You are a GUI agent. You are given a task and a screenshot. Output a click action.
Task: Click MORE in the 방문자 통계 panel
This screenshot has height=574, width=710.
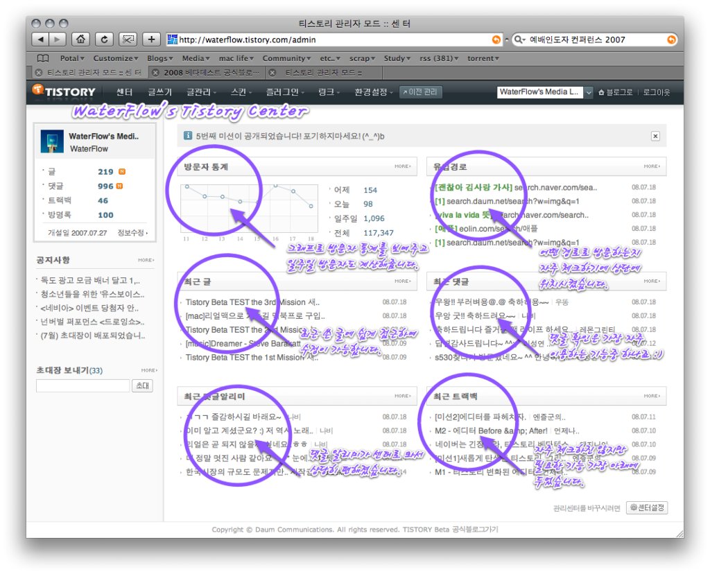tap(403, 166)
